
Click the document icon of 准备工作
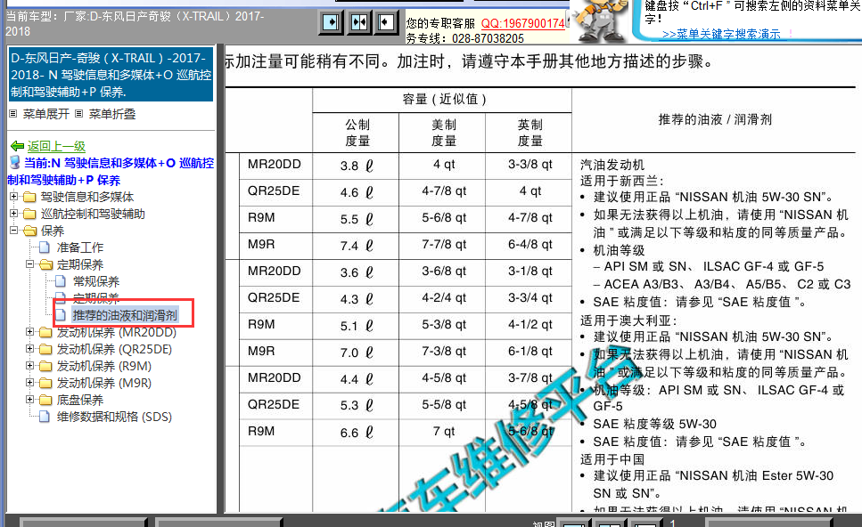point(45,247)
